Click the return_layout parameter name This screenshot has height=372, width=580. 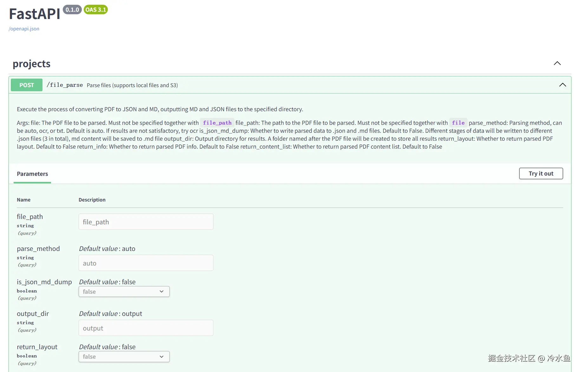coord(37,347)
